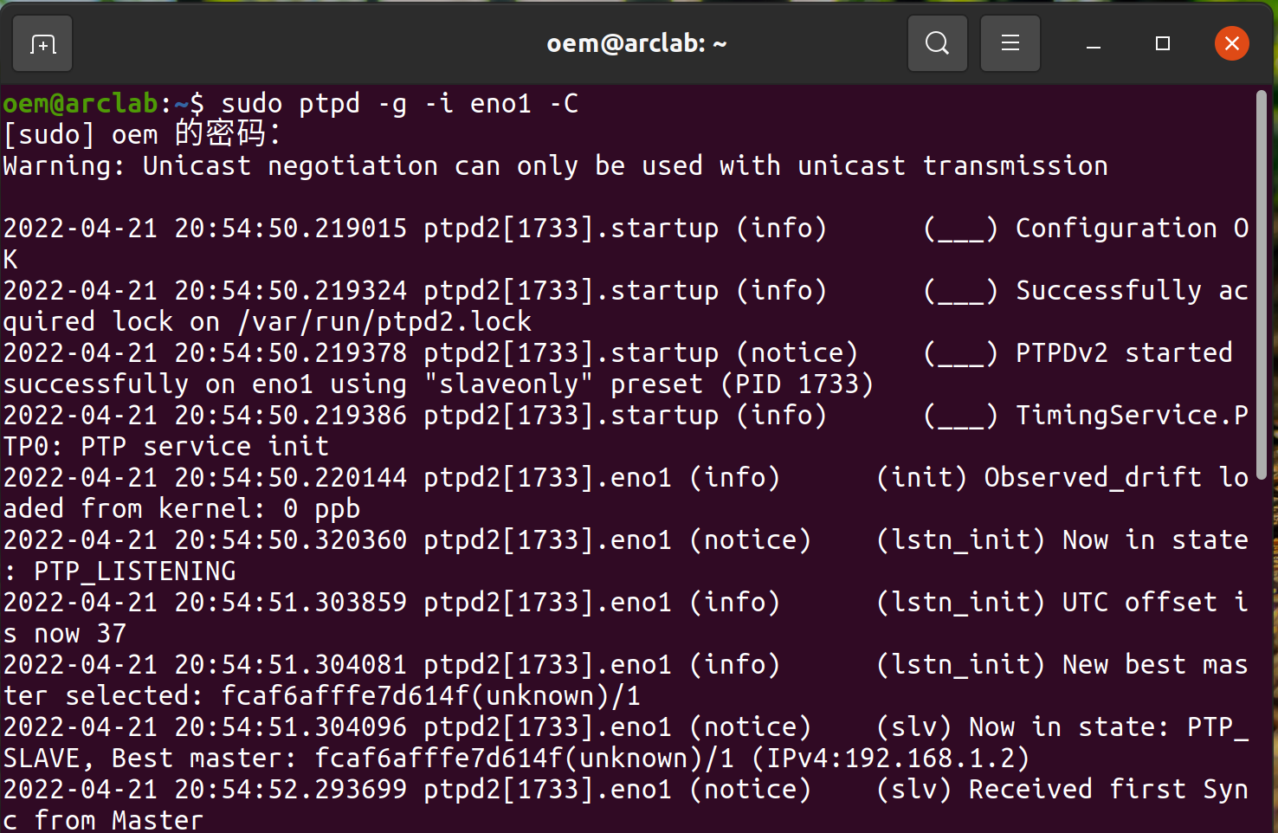This screenshot has height=833, width=1278.
Task: Click the [sudo] oem password prompt line
Action: (142, 134)
